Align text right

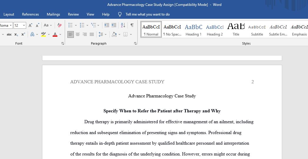coord(85,34)
